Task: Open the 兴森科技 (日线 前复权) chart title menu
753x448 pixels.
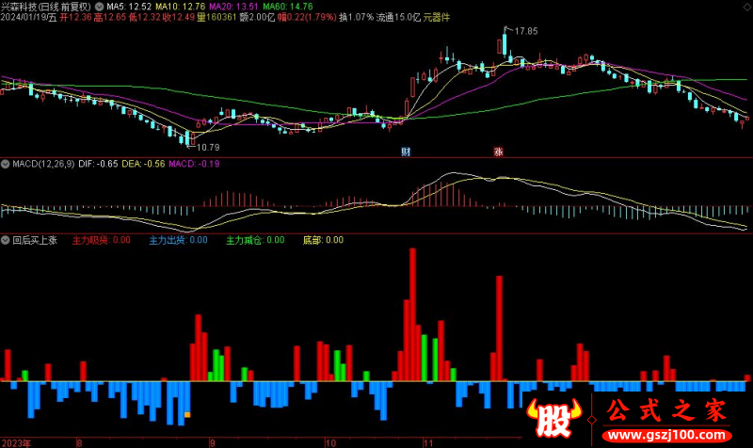Action: pos(46,7)
